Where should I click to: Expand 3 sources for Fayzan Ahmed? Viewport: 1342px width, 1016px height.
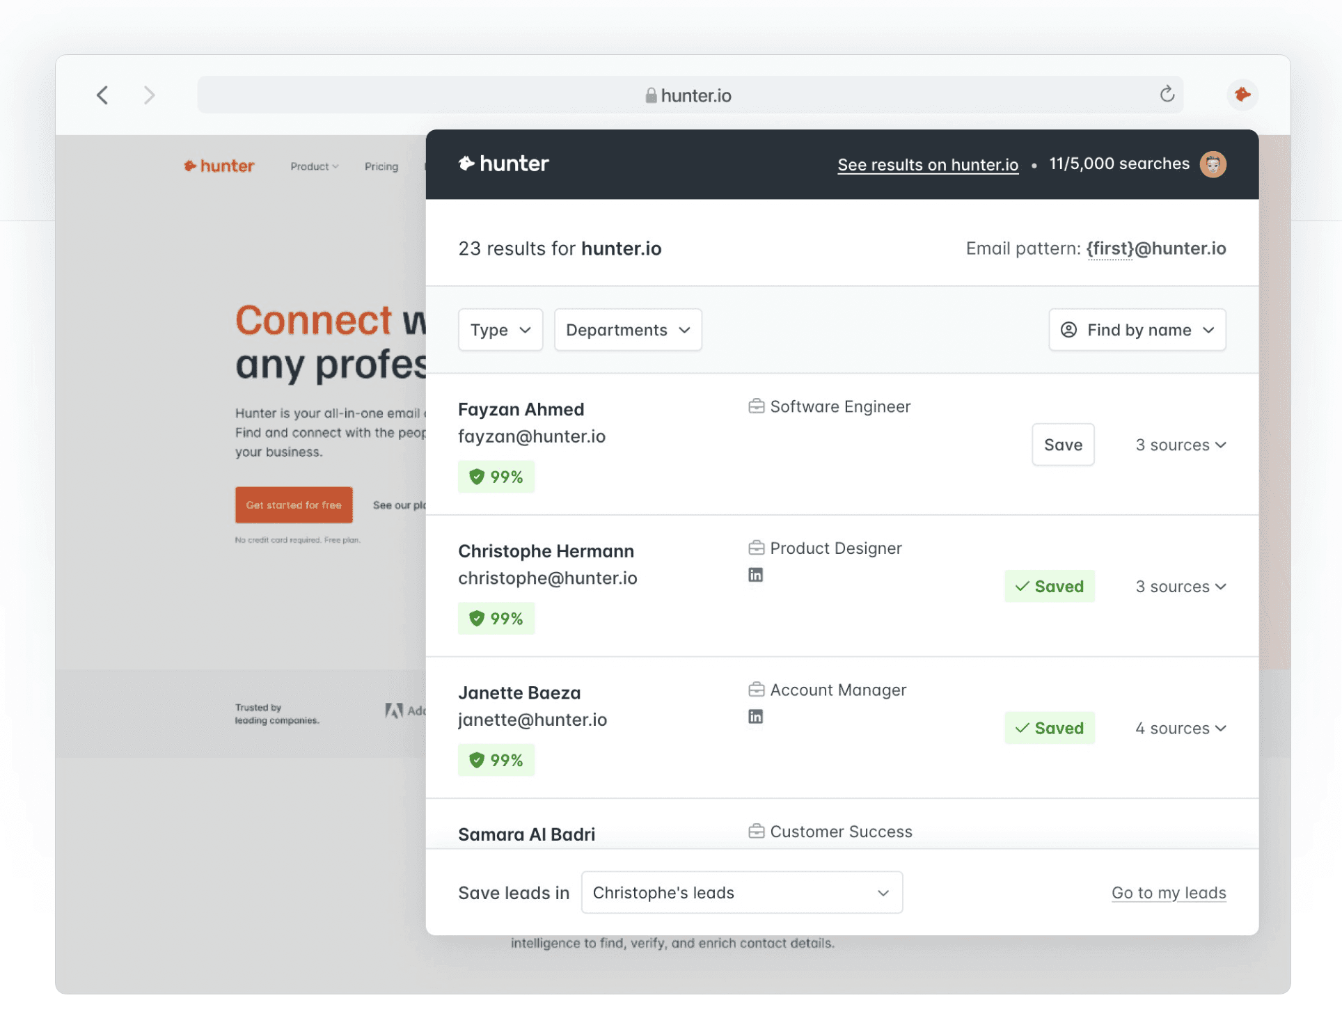[1181, 445]
